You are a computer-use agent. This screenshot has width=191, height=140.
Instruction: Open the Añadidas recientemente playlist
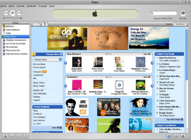tap(16, 40)
